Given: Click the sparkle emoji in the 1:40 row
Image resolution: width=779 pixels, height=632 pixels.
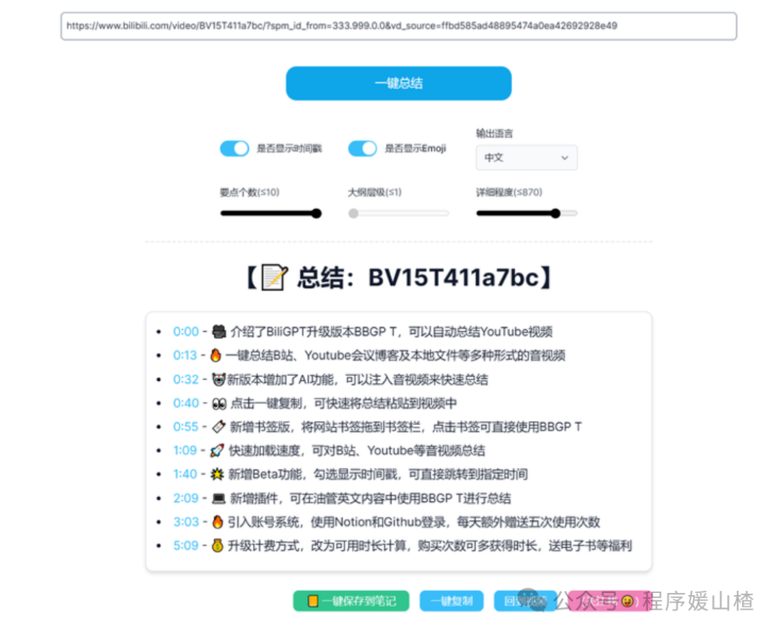Looking at the screenshot, I should (x=217, y=475).
